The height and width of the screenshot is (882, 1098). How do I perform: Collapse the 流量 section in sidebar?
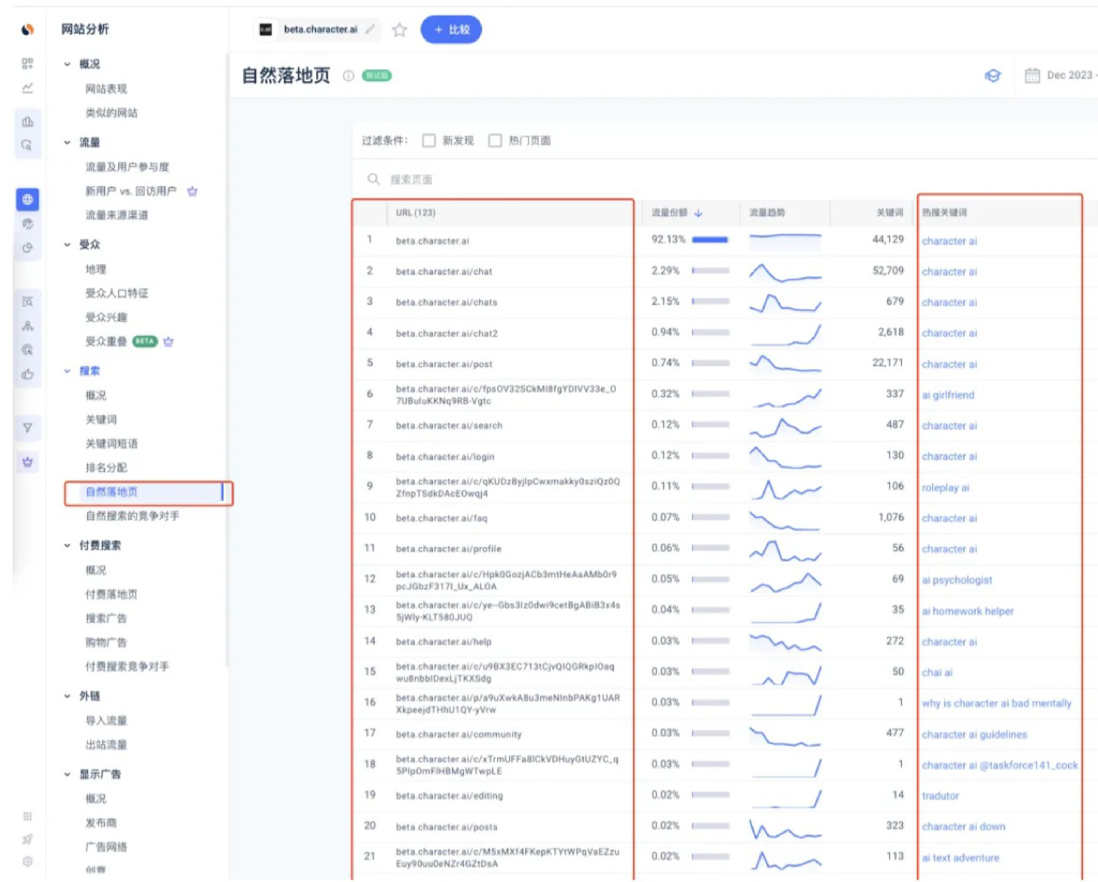coord(67,142)
